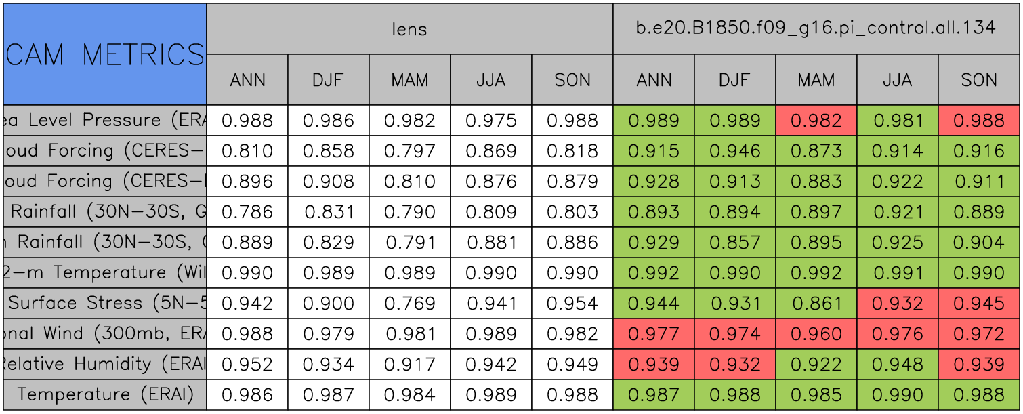Select the "lens" column group header

409,28
